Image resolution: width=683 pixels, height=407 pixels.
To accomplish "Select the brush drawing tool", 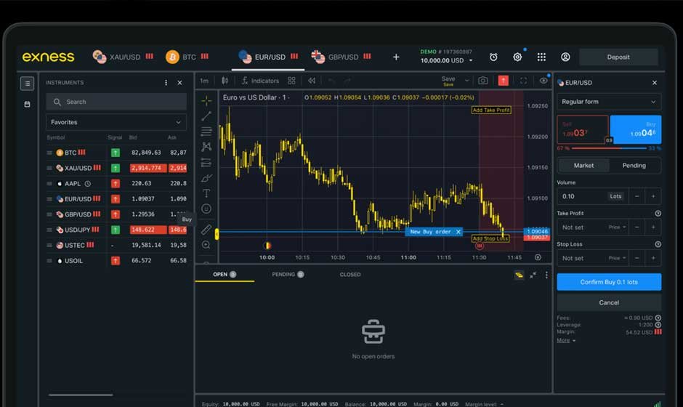I will (x=206, y=178).
